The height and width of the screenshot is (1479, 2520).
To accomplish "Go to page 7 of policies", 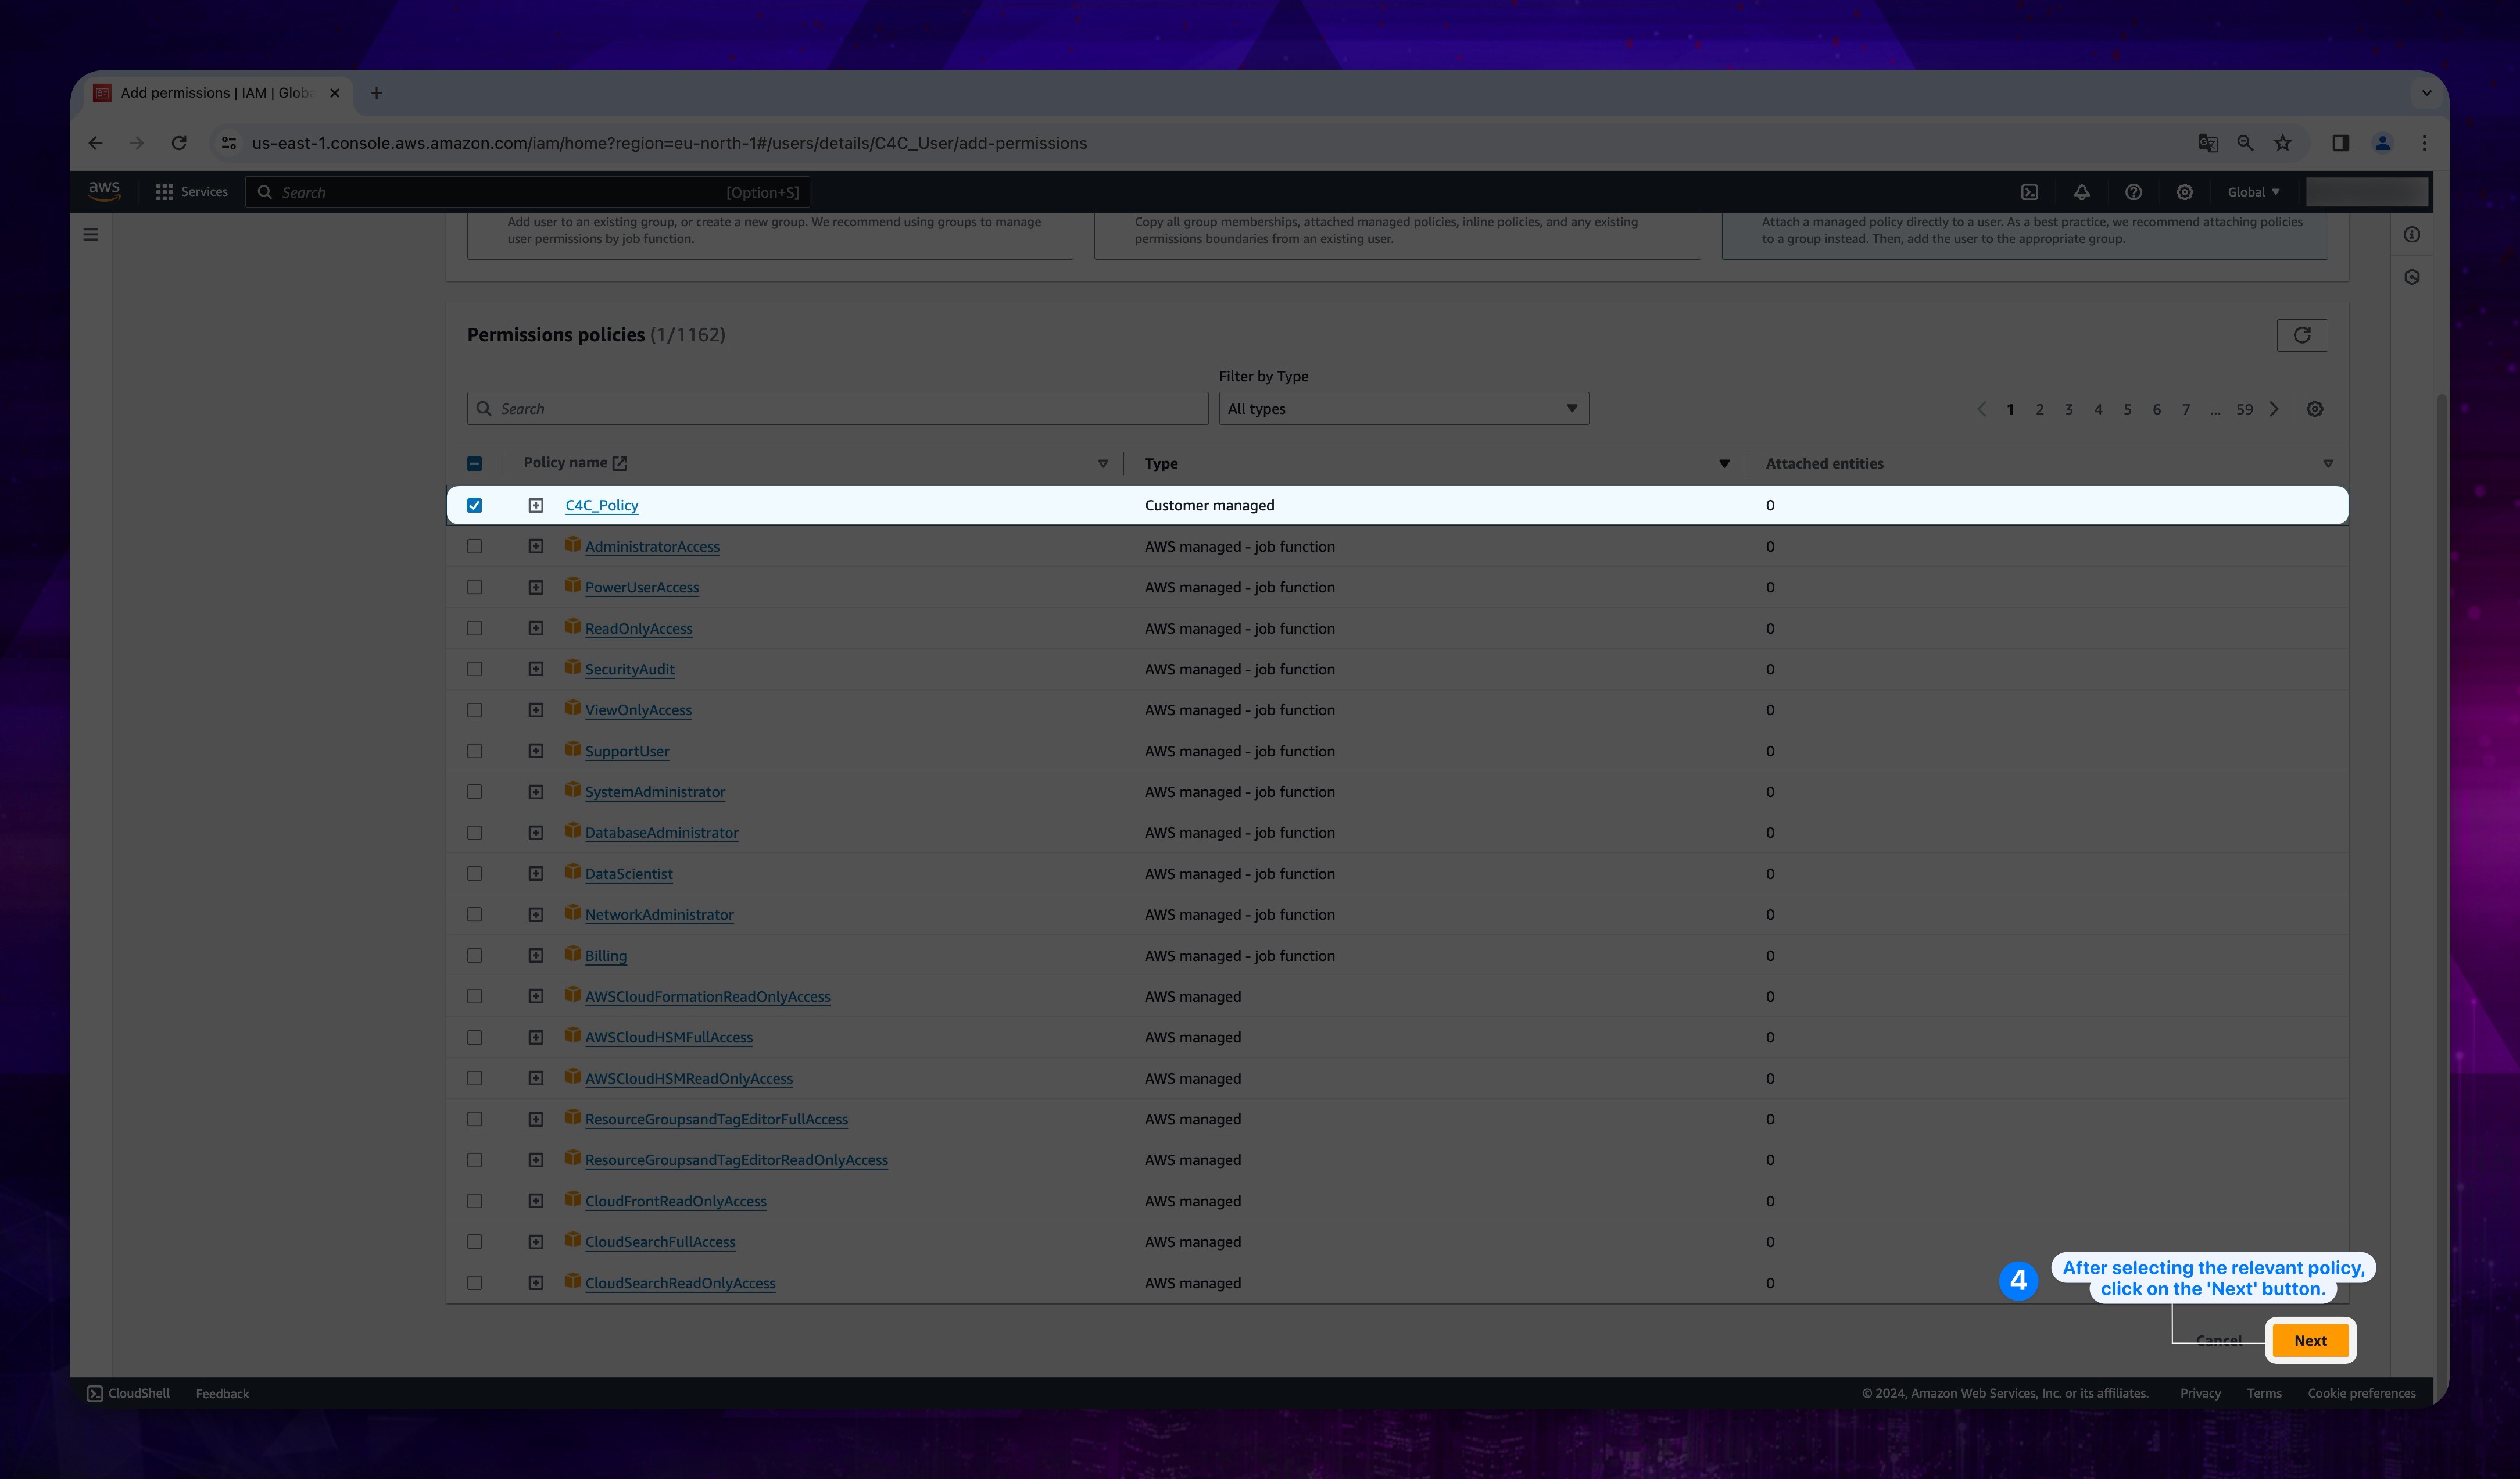I will (2186, 409).
